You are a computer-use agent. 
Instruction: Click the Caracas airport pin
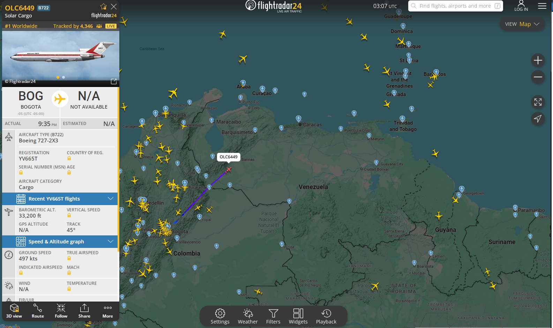click(298, 119)
